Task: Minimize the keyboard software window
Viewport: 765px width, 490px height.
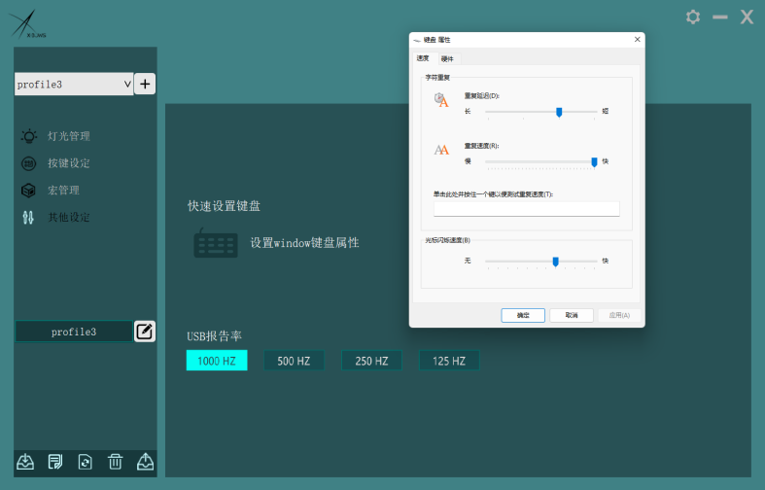Action: coord(719,17)
